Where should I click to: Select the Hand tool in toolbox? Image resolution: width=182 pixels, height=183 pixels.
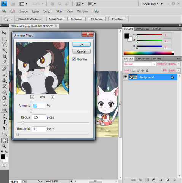click(4, 141)
